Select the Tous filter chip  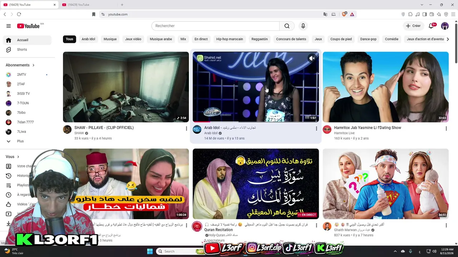pyautogui.click(x=69, y=39)
